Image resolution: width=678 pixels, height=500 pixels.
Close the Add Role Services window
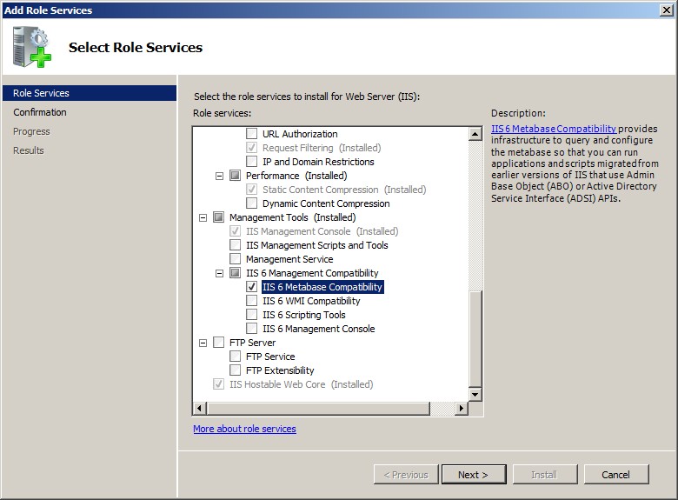click(x=665, y=10)
